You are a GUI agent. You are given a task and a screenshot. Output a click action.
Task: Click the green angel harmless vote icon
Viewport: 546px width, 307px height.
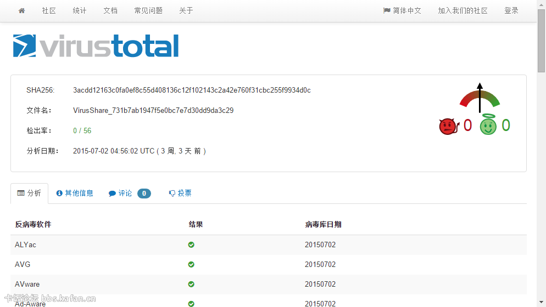point(488,126)
